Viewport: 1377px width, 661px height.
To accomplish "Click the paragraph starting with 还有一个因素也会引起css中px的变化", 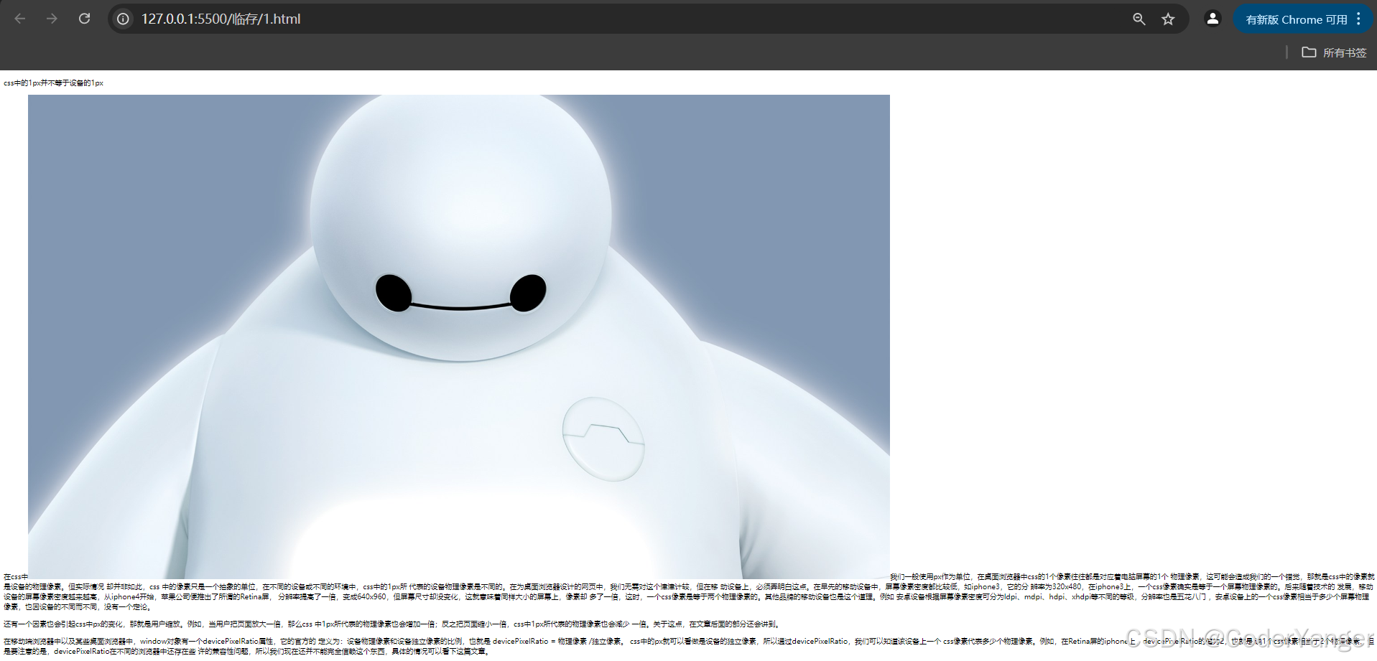I will (391, 624).
